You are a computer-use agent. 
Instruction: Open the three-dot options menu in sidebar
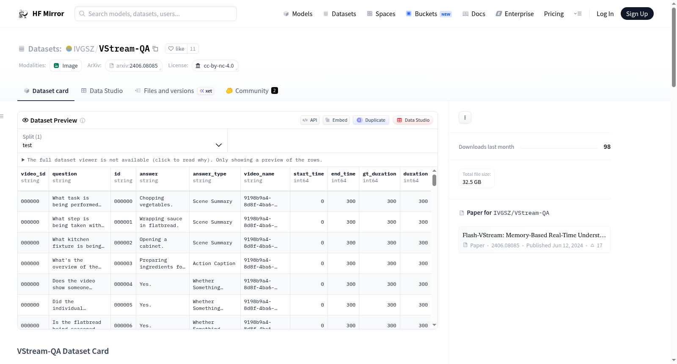465,118
